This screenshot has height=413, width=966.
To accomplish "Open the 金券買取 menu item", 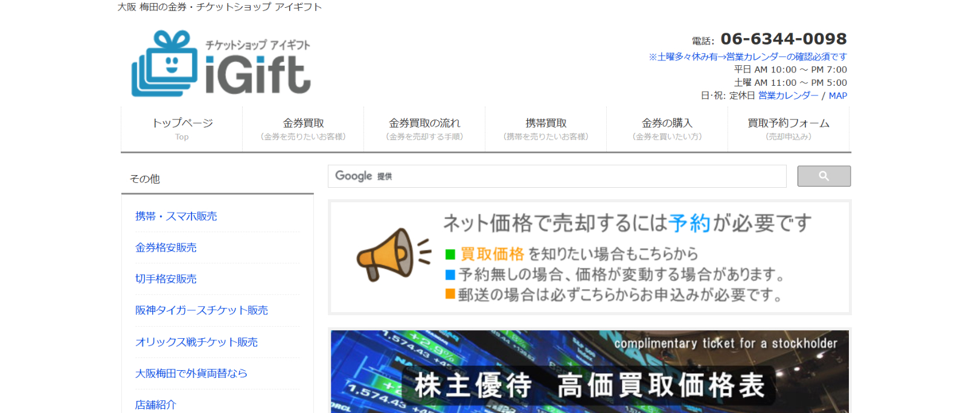I will click(x=303, y=129).
